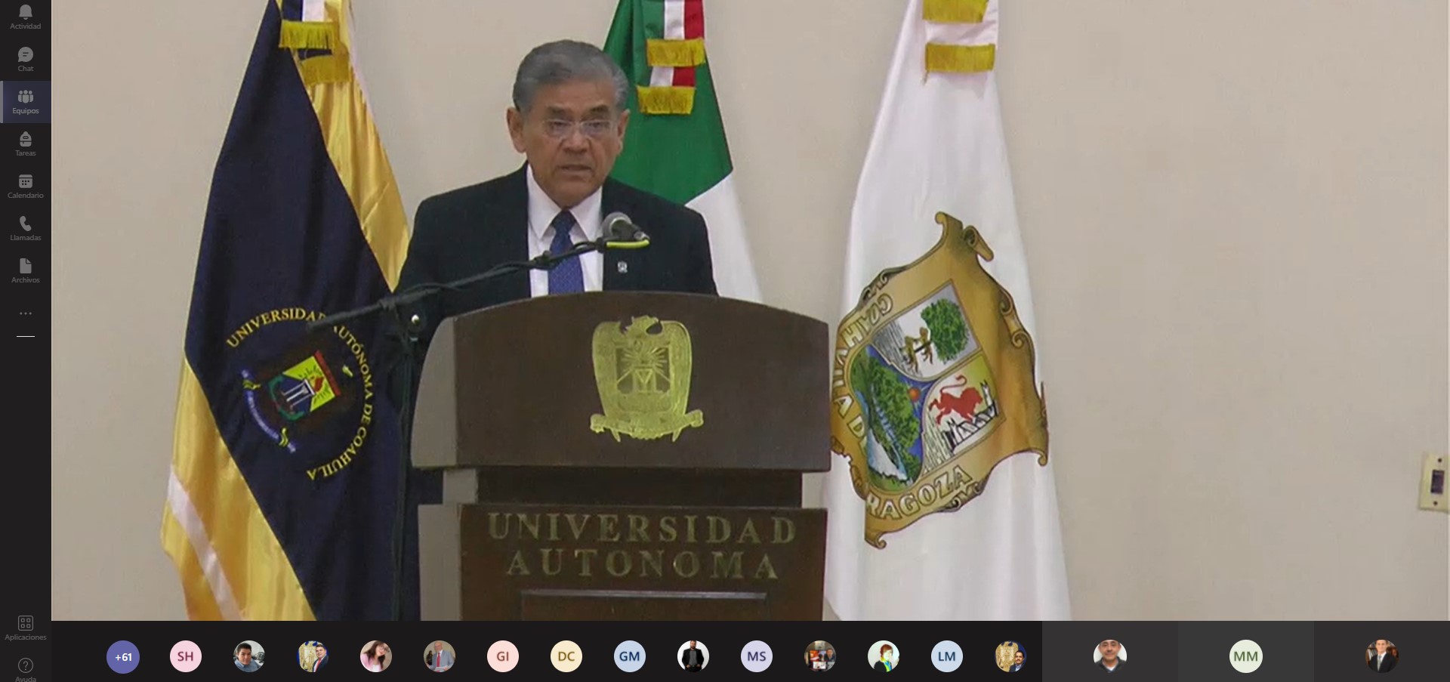Screen dimensions: 1450x682
Task: Select participant avatar with initials SH
Action: pos(186,656)
